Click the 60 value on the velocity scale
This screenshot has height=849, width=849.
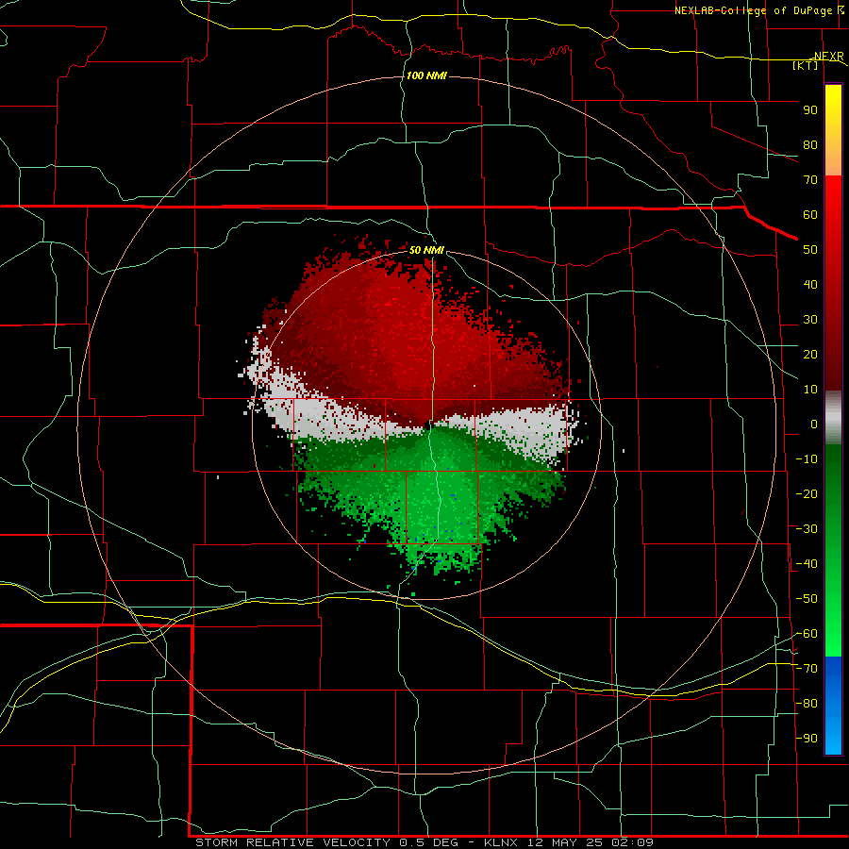[x=810, y=214]
